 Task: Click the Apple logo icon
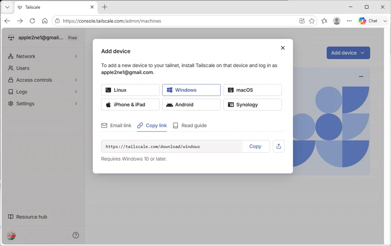click(108, 104)
